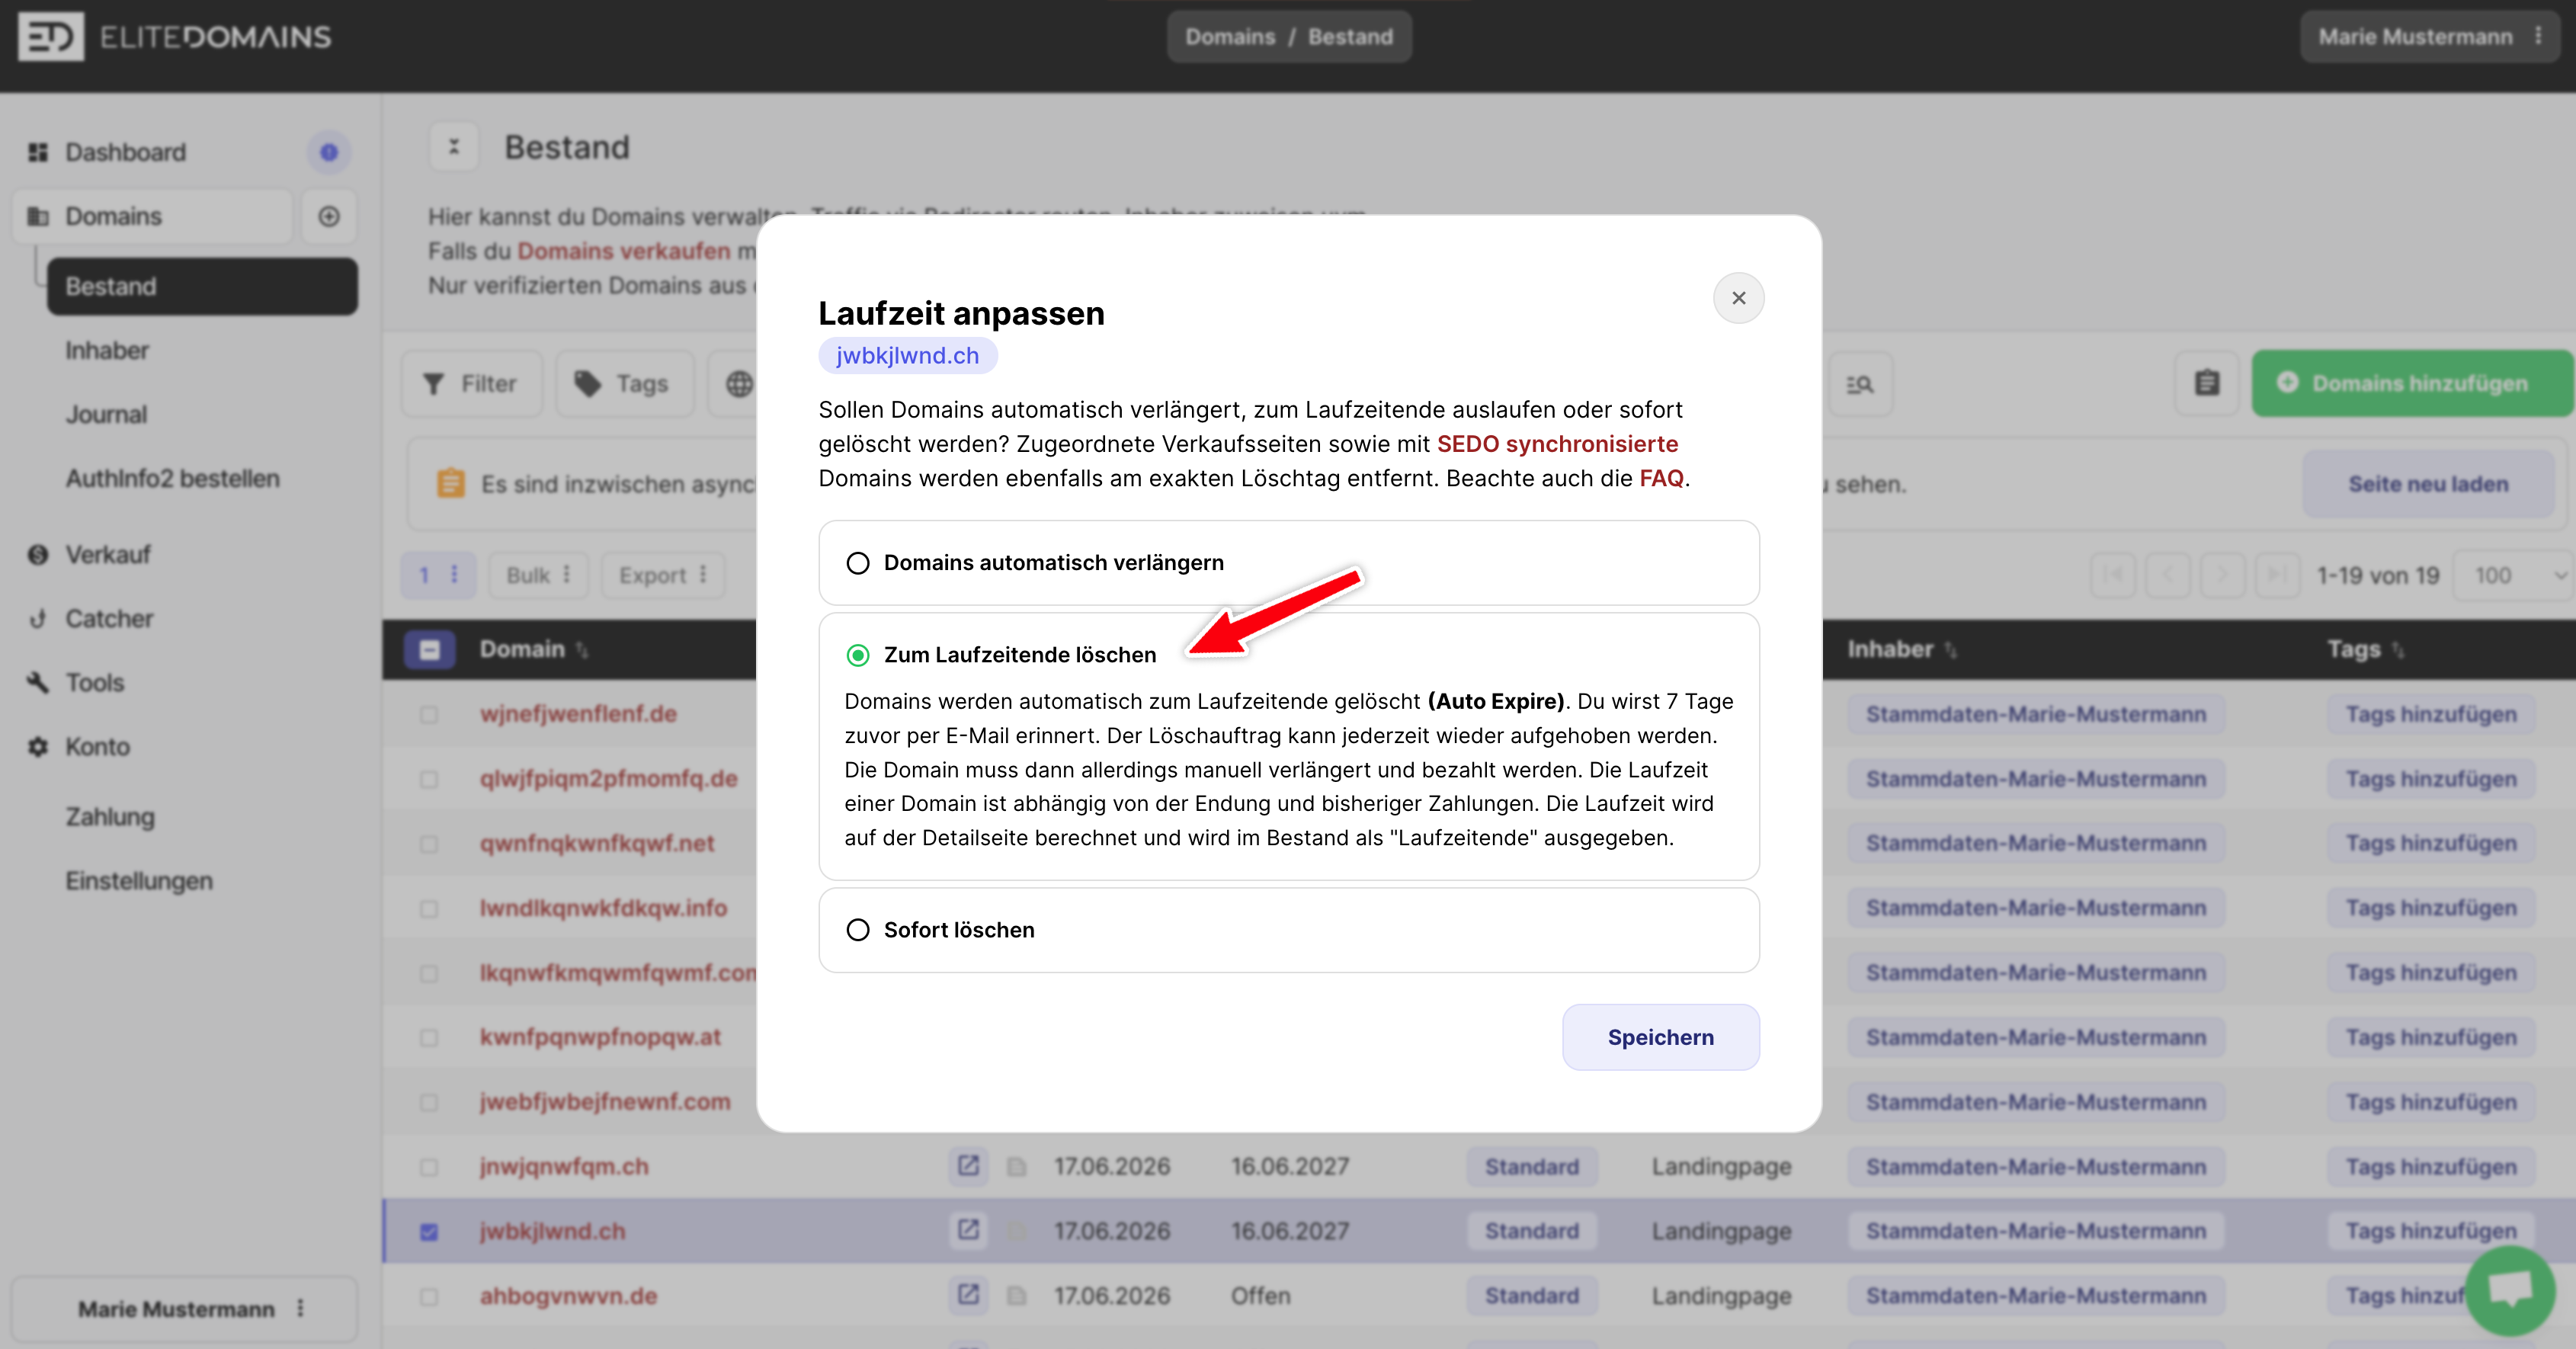The height and width of the screenshot is (1349, 2576).
Task: Click the add domain plus icon beside Domains
Action: (329, 216)
